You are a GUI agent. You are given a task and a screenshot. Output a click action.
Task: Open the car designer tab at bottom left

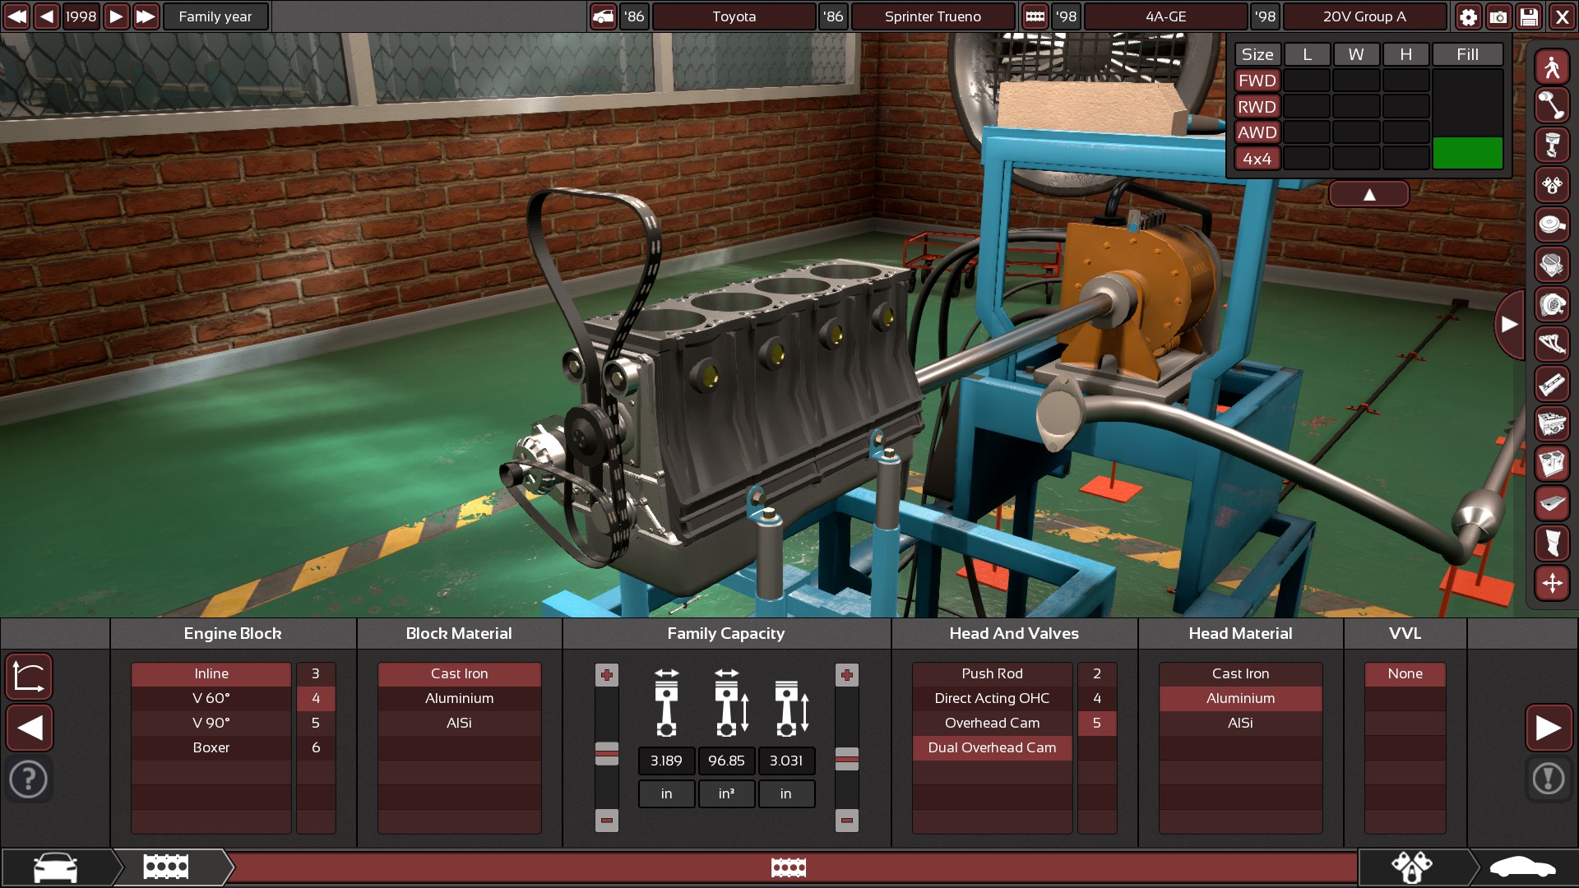[x=56, y=867]
